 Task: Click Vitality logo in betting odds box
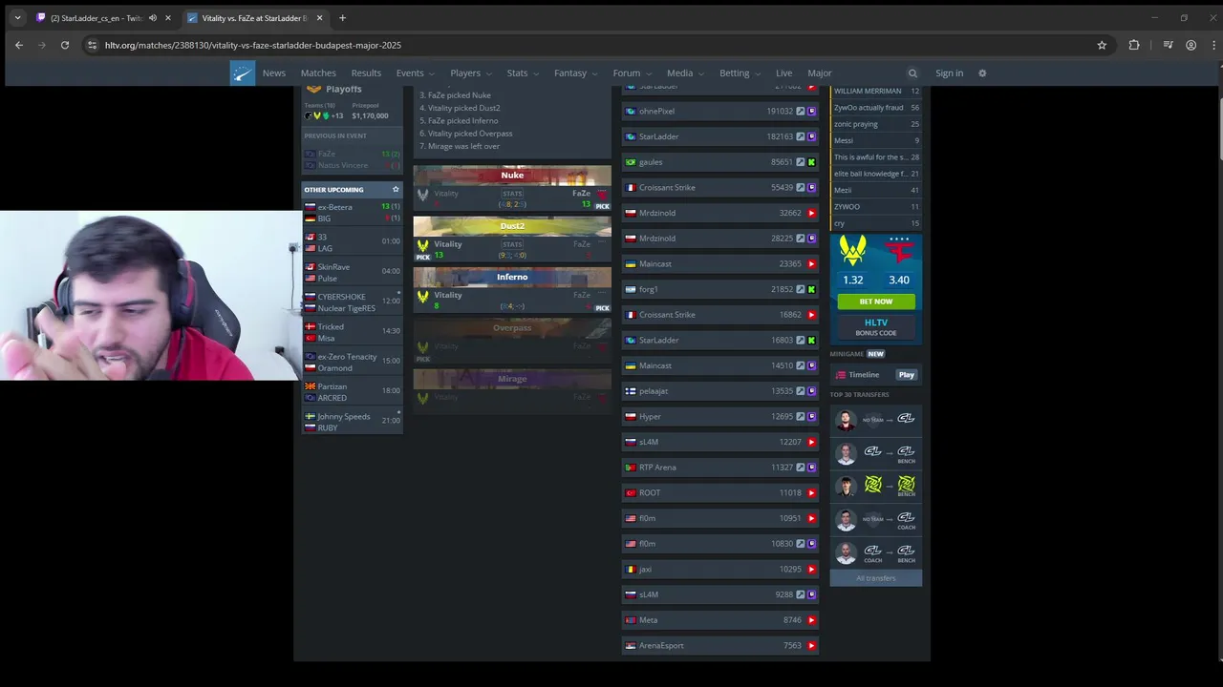(x=852, y=251)
